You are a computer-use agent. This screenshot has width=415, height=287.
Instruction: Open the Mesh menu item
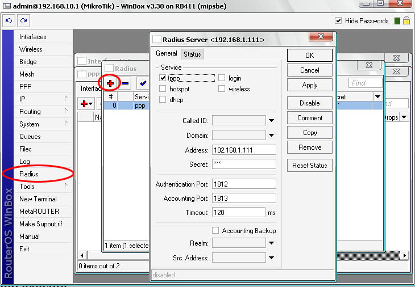point(44,74)
